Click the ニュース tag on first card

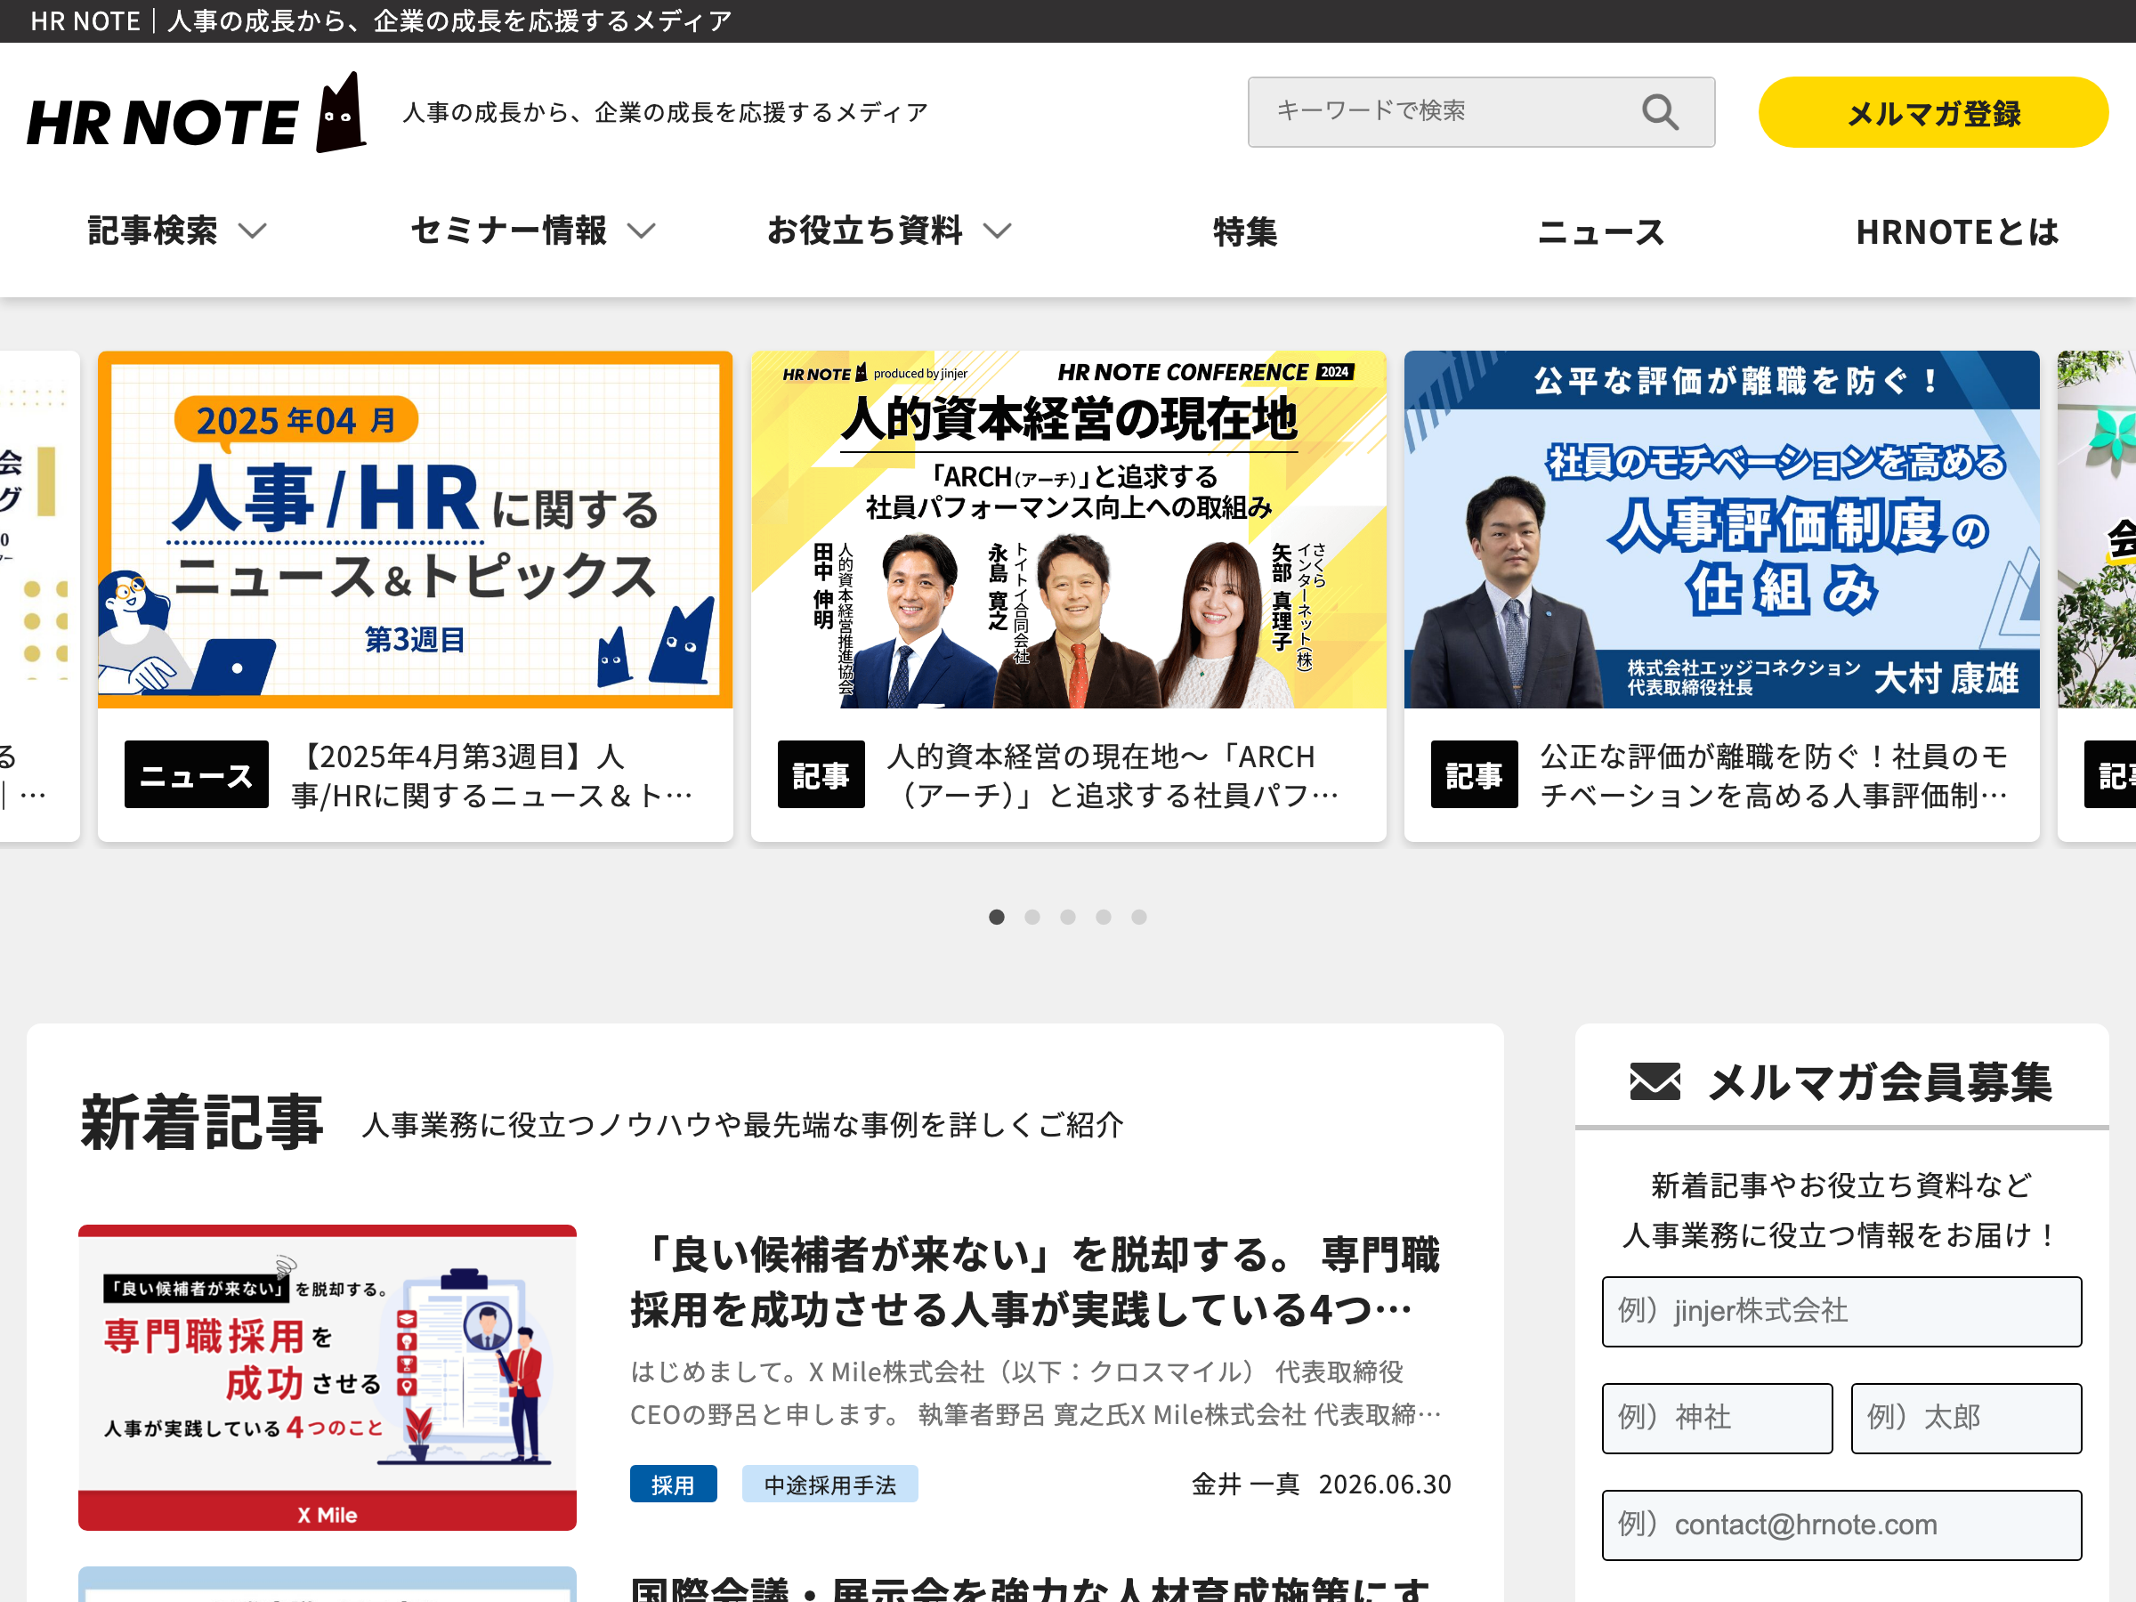tap(196, 774)
